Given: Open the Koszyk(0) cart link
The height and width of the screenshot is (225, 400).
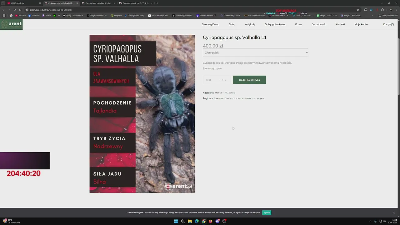Looking at the screenshot, I should coord(388,24).
